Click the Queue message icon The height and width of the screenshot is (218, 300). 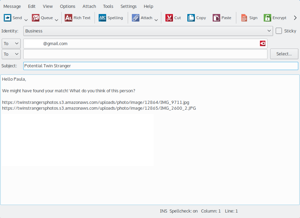click(36, 18)
